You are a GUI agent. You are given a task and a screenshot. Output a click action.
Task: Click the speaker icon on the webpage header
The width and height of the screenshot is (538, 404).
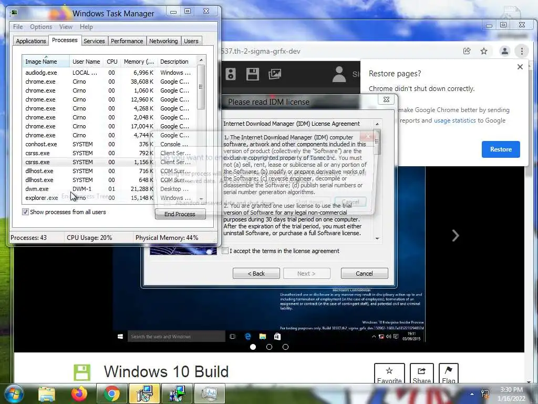coord(231,74)
